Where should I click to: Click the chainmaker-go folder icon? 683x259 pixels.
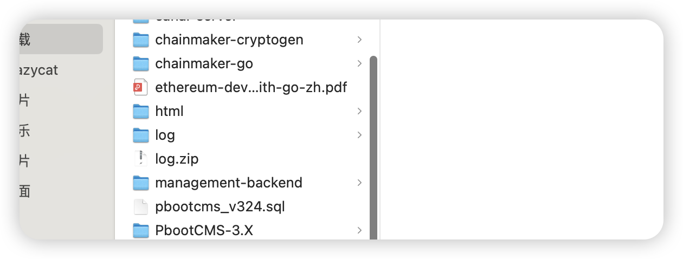[141, 63]
